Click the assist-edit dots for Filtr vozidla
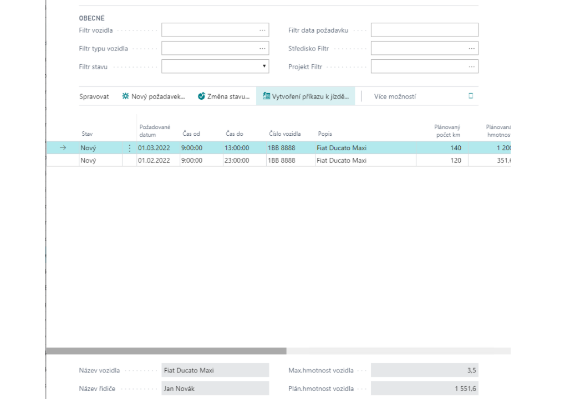The image size is (565, 399). click(262, 30)
